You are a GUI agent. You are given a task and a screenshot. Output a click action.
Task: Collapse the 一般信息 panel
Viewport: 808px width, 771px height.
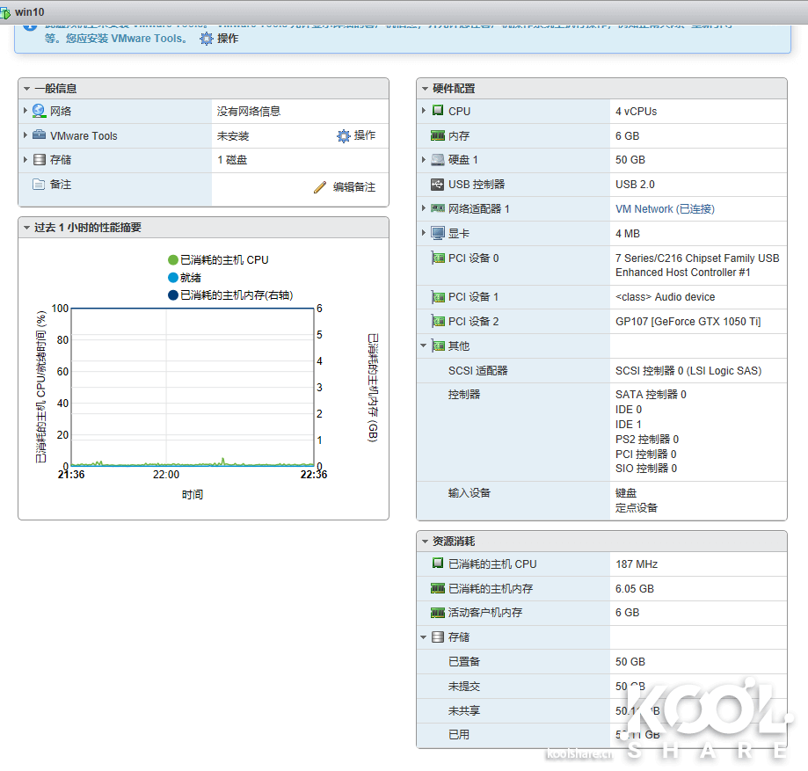tap(27, 89)
